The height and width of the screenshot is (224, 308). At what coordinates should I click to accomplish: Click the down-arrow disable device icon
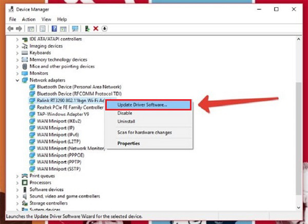click(105, 29)
